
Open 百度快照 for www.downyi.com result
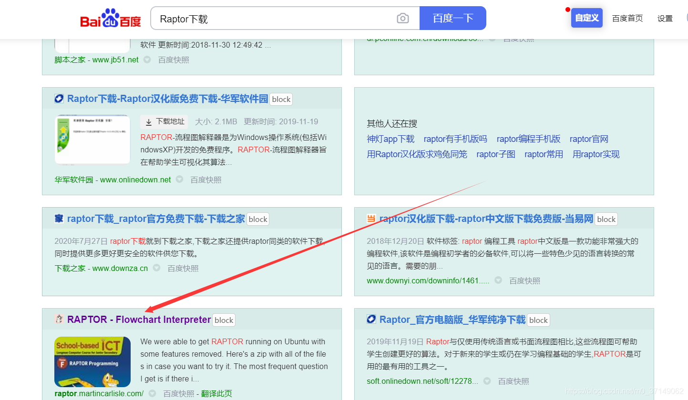click(525, 280)
